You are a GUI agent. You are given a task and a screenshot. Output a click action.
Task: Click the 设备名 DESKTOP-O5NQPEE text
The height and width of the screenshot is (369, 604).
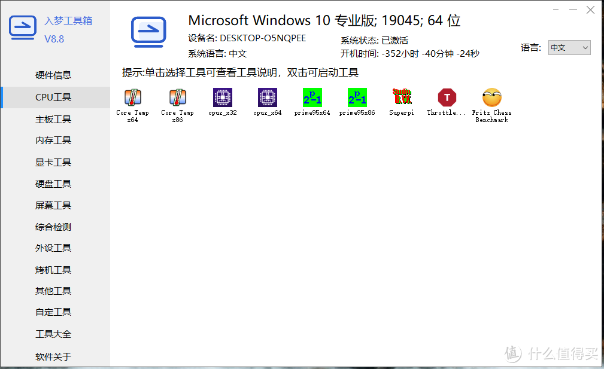(x=247, y=38)
